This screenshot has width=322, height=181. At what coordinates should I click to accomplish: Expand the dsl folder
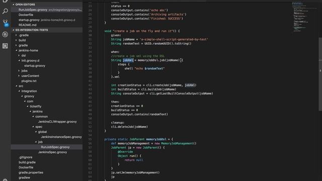click(24, 55)
